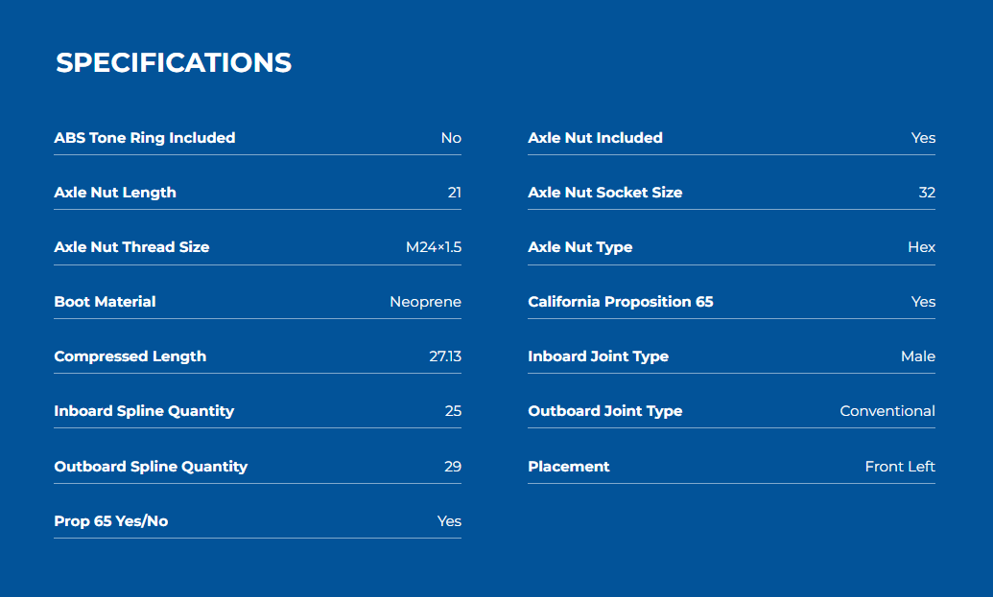
Task: Select the Axle Nut Type label
Action: [580, 247]
